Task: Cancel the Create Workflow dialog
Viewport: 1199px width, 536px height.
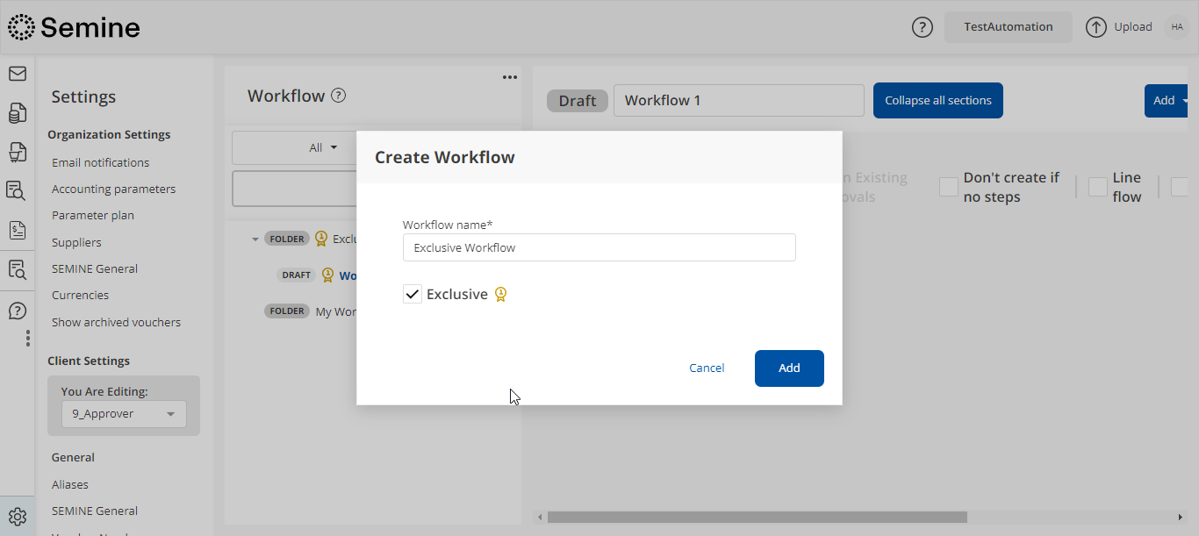Action: tap(706, 368)
